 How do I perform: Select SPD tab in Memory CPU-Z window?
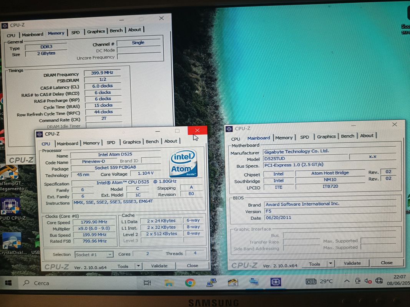75,32
